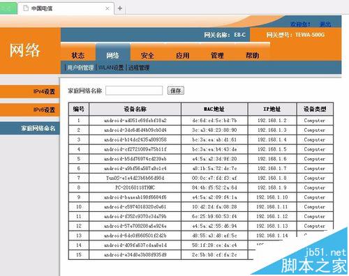Screen dimensions: 349x276
Task: Select MAC address 10:d2:2d:fa:08:28
Action: point(214,207)
